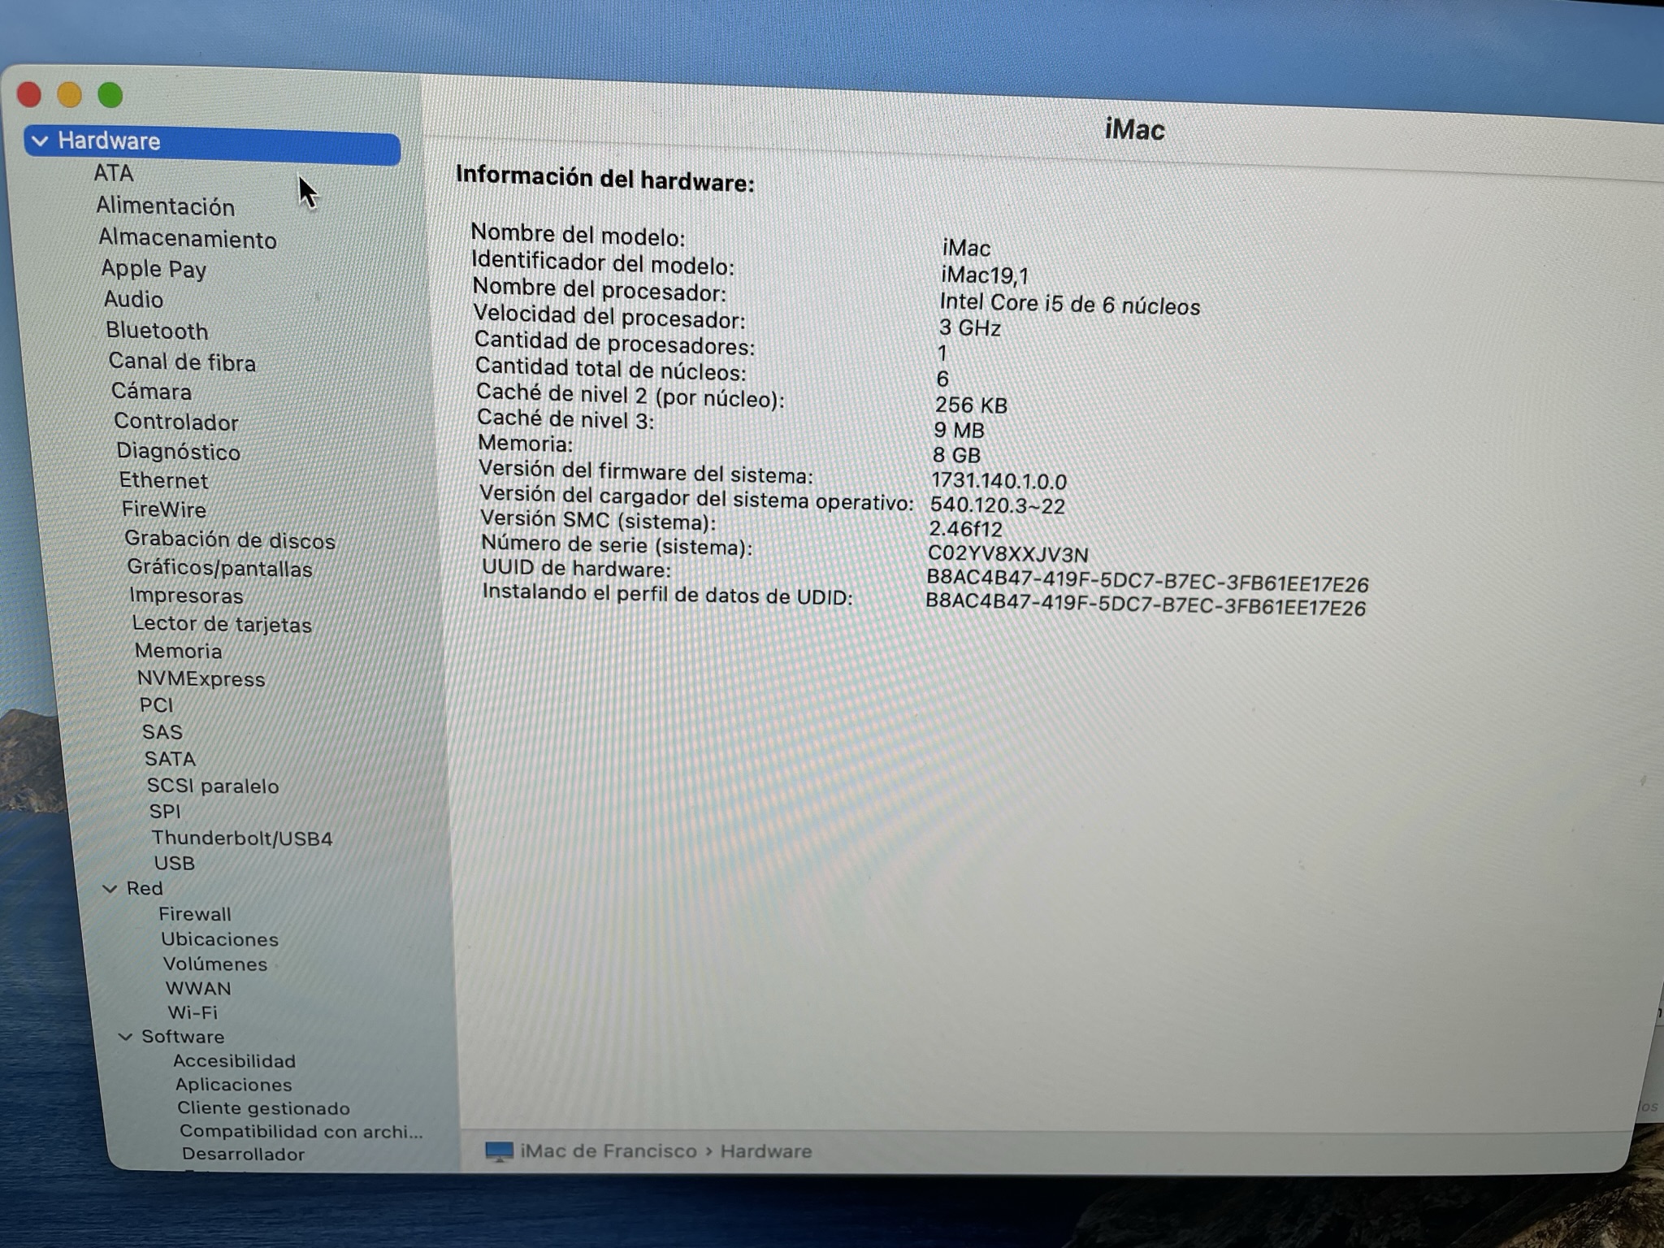The image size is (1664, 1248).
Task: Open the Almacenamiento entry
Action: click(x=188, y=239)
